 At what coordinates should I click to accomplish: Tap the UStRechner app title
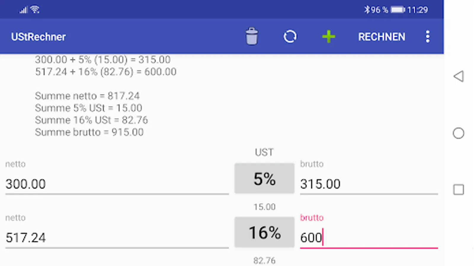[39, 37]
